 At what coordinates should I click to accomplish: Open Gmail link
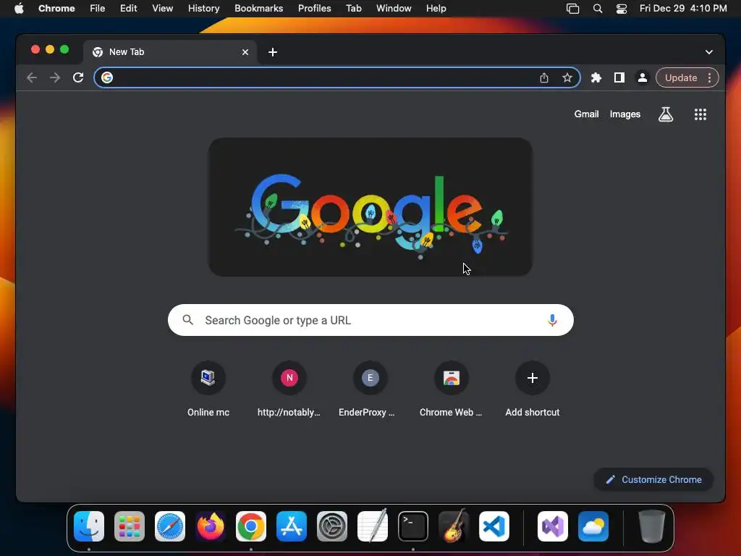586,114
